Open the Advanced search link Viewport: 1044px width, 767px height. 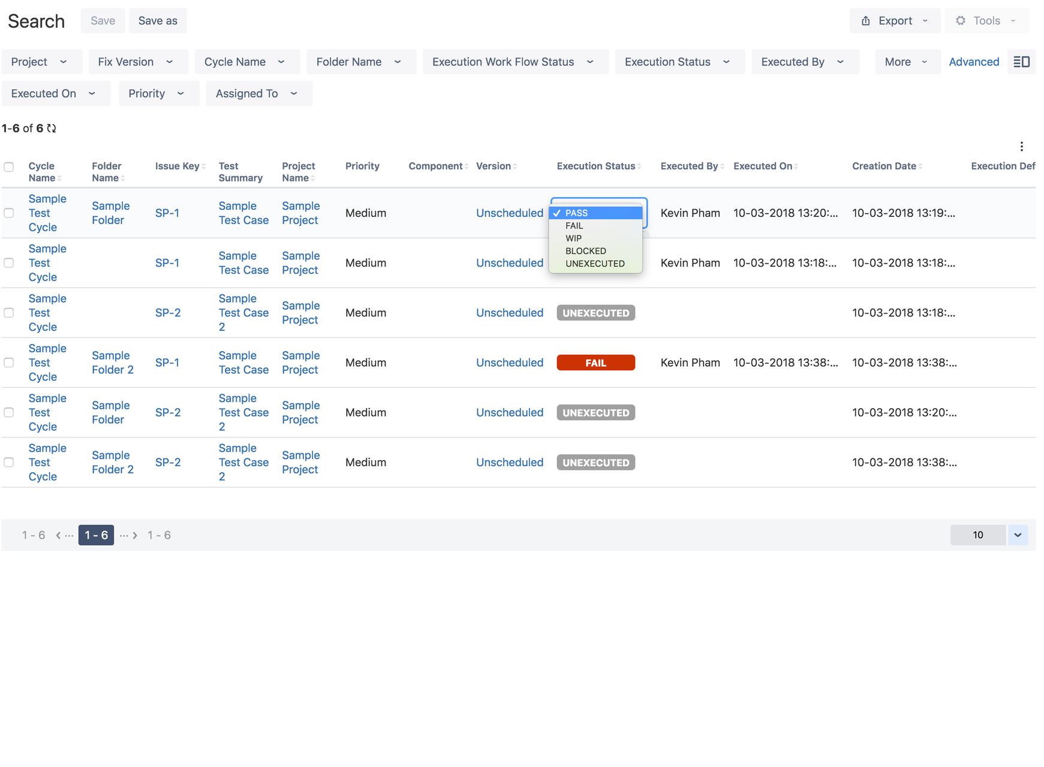tap(974, 62)
